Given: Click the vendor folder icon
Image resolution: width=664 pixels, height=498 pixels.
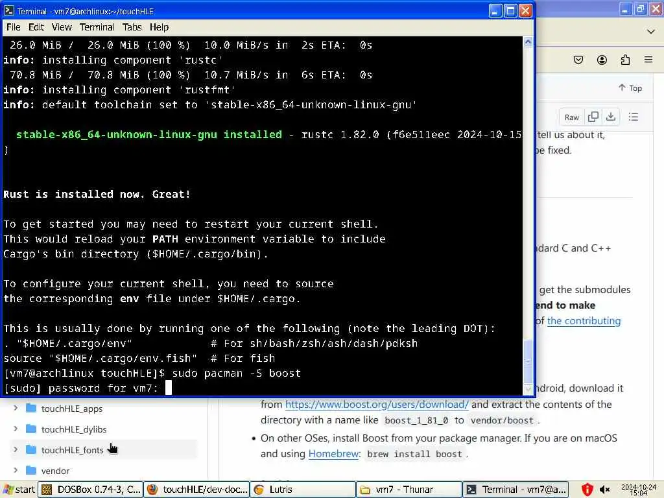Looking at the screenshot, I should (x=31, y=471).
